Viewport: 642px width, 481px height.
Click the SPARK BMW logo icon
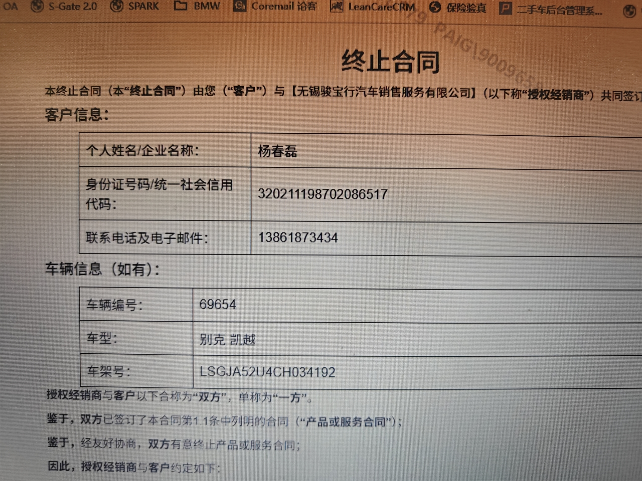(116, 7)
